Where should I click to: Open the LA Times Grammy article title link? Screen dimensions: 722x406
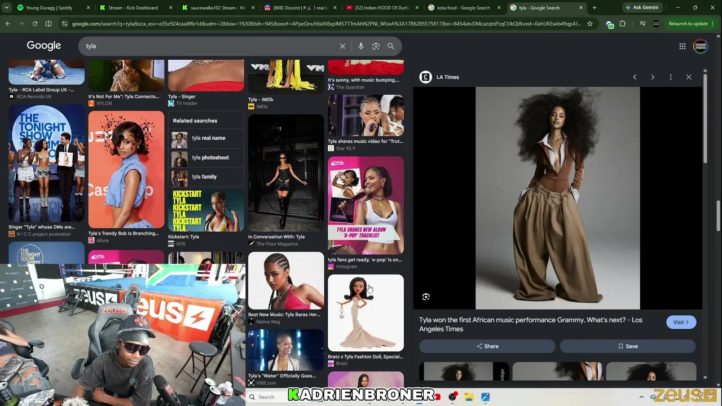(x=530, y=324)
